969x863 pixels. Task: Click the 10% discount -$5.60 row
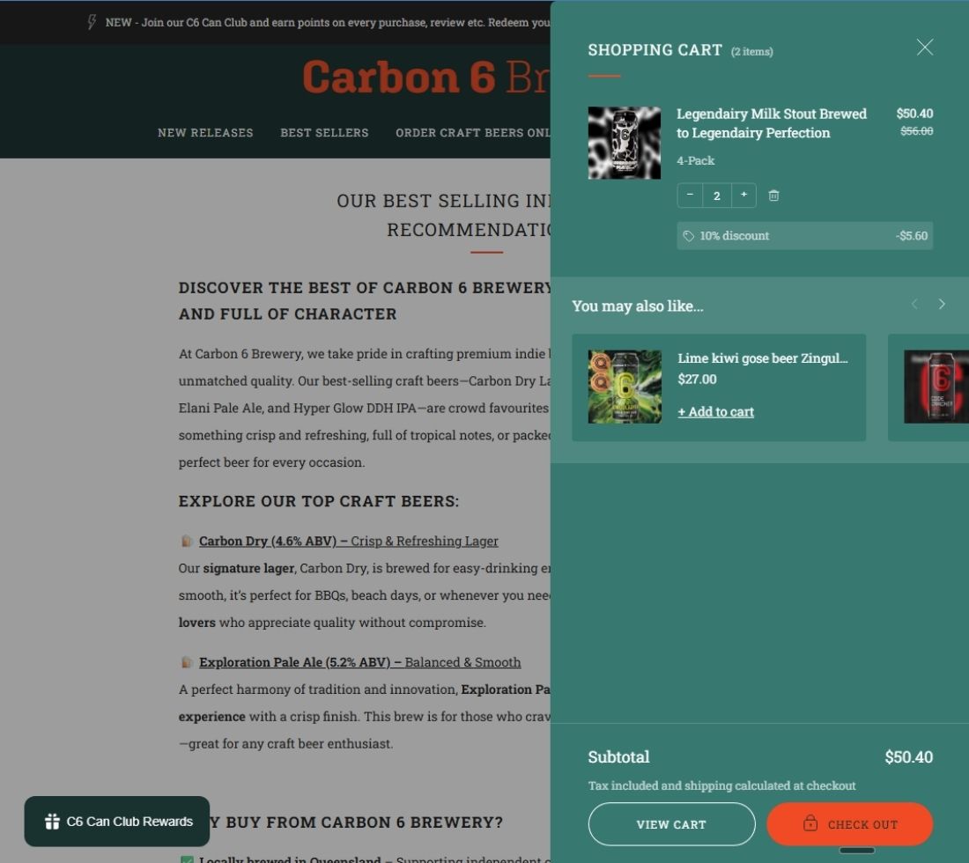pyautogui.click(x=804, y=236)
